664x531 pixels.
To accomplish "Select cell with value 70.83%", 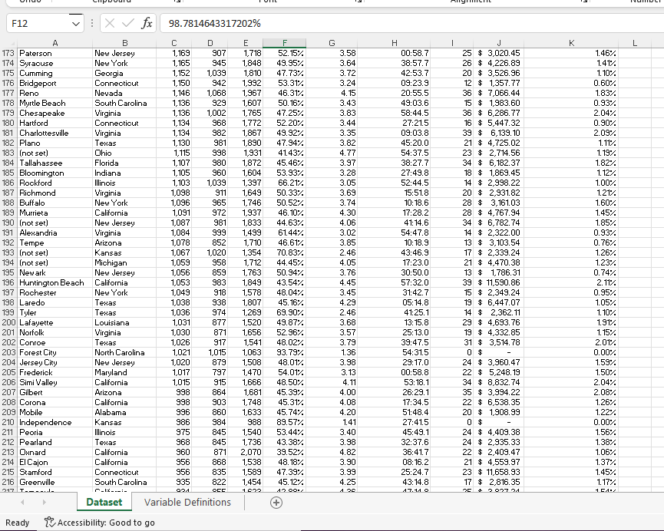I will click(284, 252).
